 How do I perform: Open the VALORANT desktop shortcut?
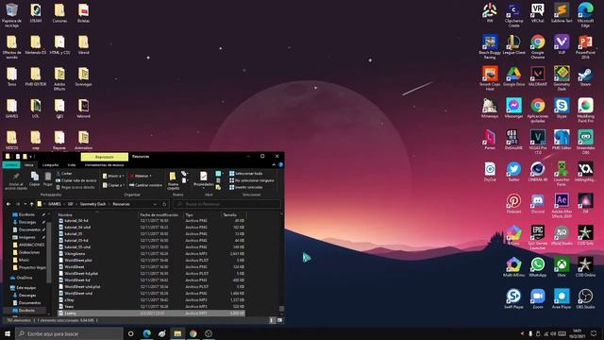point(537,76)
